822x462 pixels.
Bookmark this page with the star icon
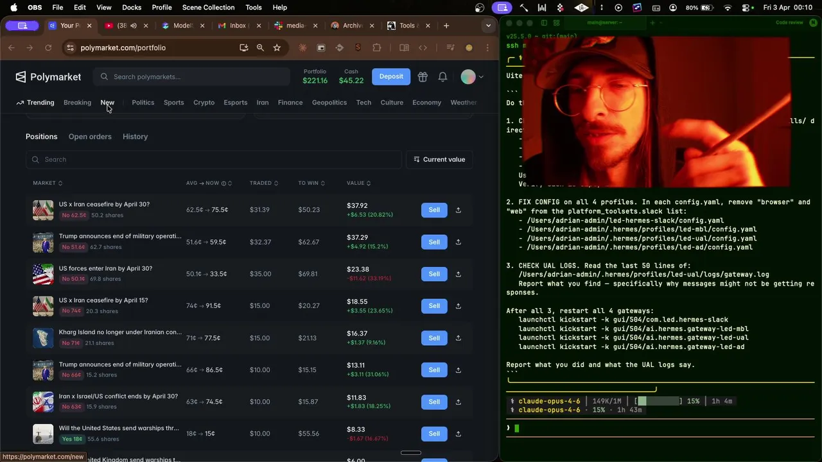coord(277,47)
